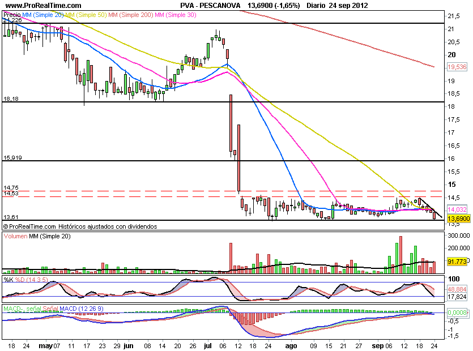Click the MACD (12 26 9) indicator label
The width and height of the screenshot is (473, 351).
click(x=80, y=308)
